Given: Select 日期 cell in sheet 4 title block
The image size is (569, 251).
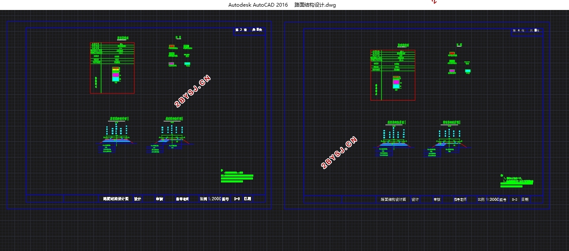Looking at the screenshot, I should 525,199.
